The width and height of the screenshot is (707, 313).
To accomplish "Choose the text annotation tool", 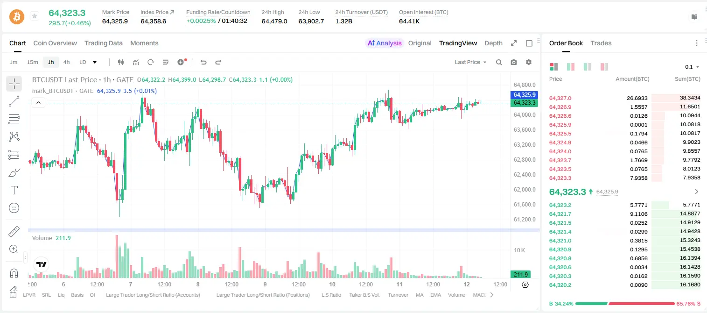I will [x=14, y=190].
